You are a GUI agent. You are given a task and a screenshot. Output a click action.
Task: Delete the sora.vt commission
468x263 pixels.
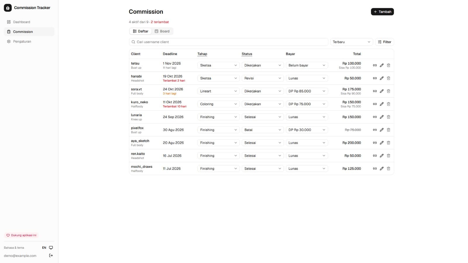click(x=388, y=91)
